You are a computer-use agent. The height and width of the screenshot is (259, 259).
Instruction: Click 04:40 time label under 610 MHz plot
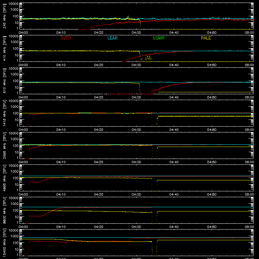click(x=174, y=97)
